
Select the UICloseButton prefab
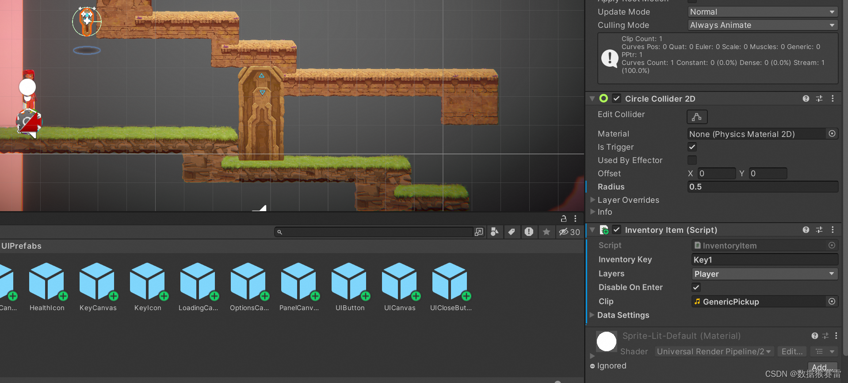(451, 287)
